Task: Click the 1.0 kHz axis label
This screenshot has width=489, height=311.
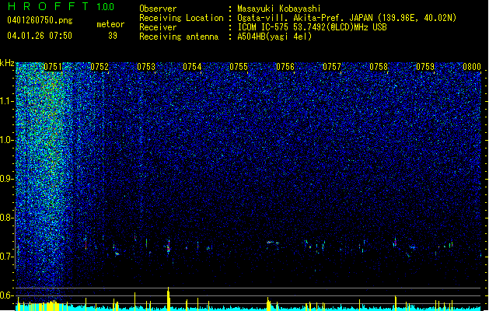Action: (6, 140)
